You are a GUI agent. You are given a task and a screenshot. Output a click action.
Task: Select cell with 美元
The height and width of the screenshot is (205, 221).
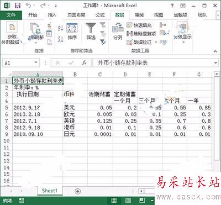click(75, 108)
